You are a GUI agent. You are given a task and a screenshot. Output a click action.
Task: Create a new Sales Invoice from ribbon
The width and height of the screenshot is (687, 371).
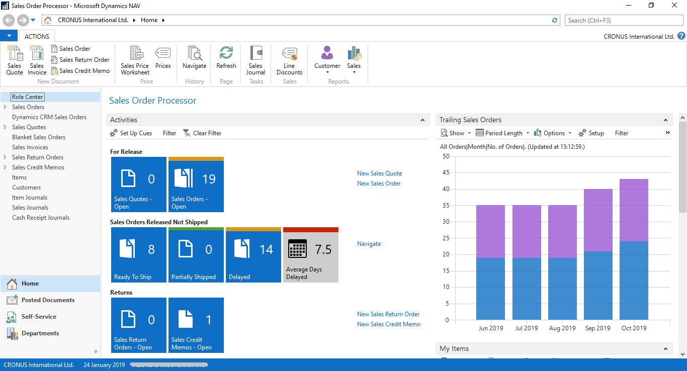(37, 60)
